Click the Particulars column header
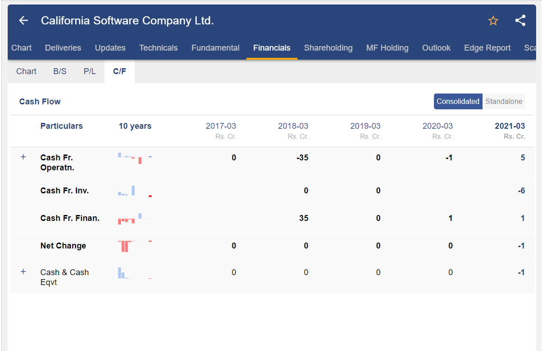542x351 pixels. pos(61,126)
